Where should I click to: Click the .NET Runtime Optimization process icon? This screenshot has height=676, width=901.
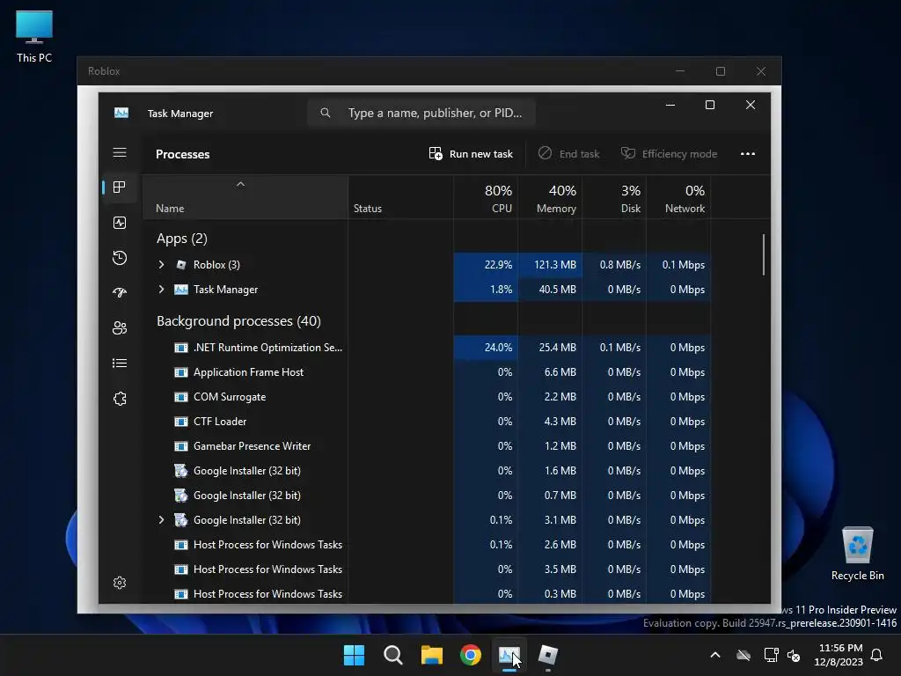click(181, 347)
